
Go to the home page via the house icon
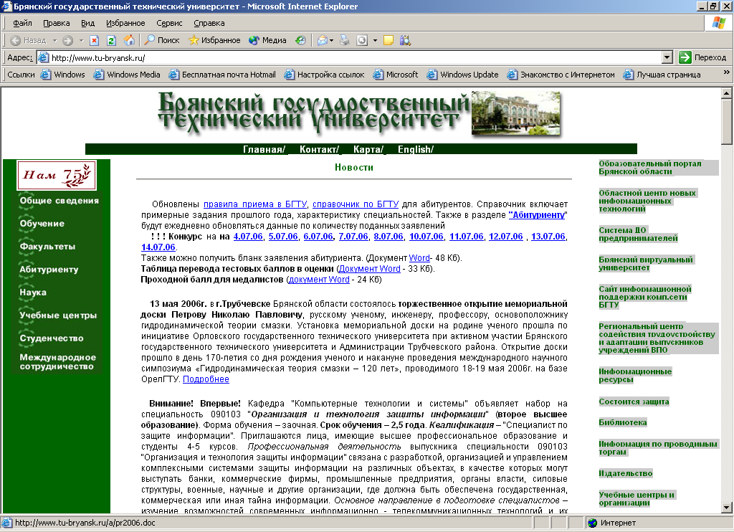pyautogui.click(x=129, y=40)
